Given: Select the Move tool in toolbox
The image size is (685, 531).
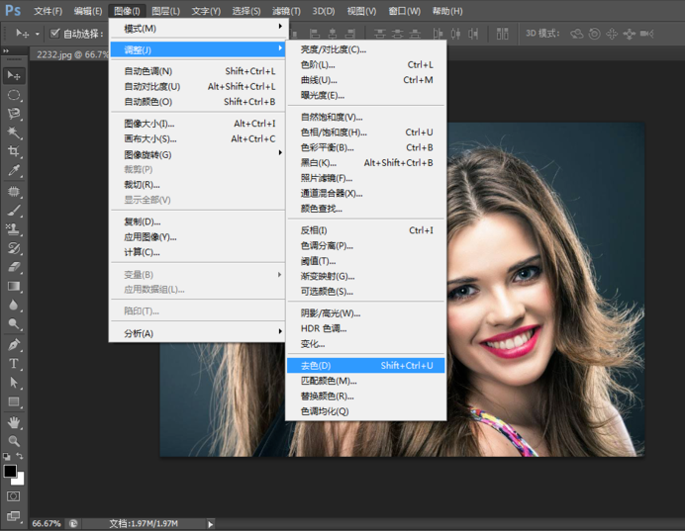Looking at the screenshot, I should (x=14, y=75).
